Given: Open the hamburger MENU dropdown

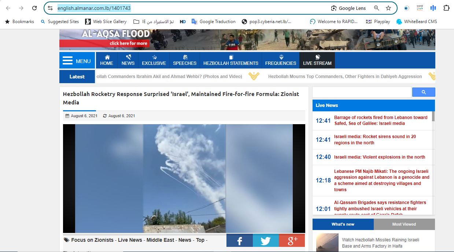Looking at the screenshot, I should 77,60.
